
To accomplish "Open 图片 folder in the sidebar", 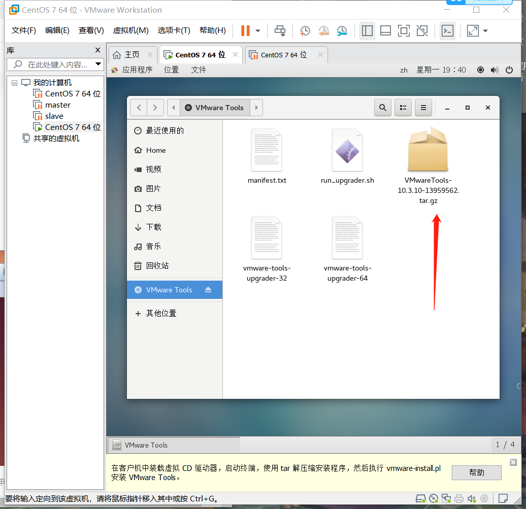I will coord(175,189).
